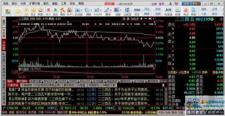The image size is (225, 116).
Task: Expand the 自选股 dropdown arrow
Action: pos(82,10)
